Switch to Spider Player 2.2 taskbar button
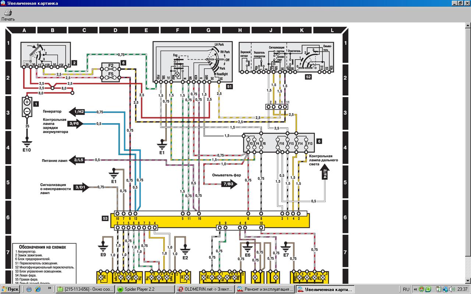471x294 pixels. [145, 289]
